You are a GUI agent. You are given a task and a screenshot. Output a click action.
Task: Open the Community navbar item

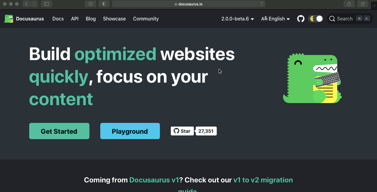(x=146, y=19)
